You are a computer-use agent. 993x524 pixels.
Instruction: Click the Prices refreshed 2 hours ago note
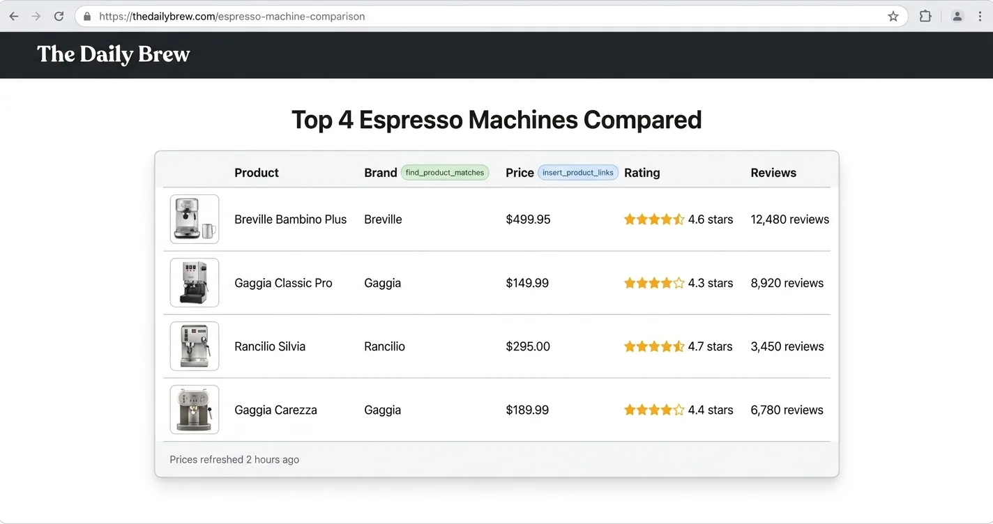pos(234,460)
